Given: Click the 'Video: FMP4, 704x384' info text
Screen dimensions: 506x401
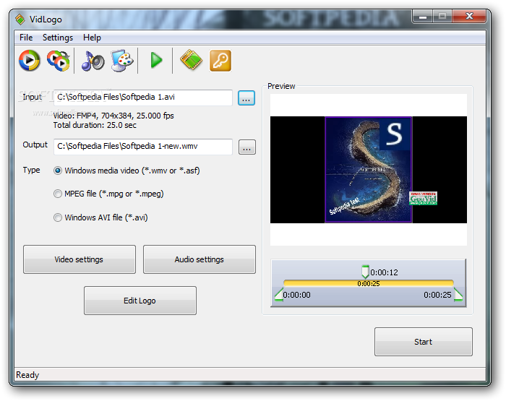Looking at the screenshot, I should 113,116.
